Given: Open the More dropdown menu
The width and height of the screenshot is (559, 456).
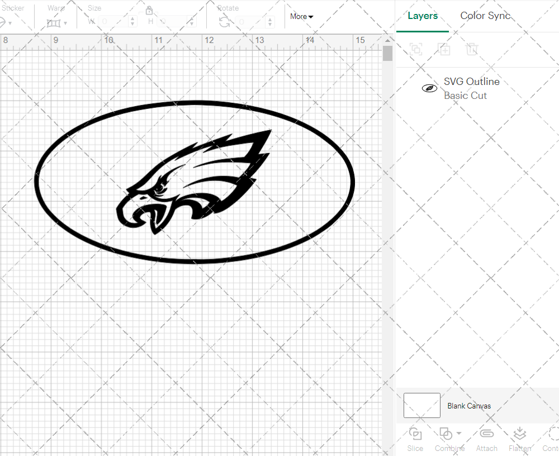Looking at the screenshot, I should click(x=301, y=16).
